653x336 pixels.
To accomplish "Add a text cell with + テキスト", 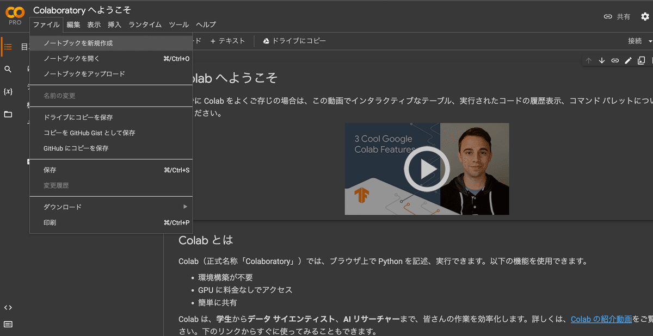I will (227, 41).
